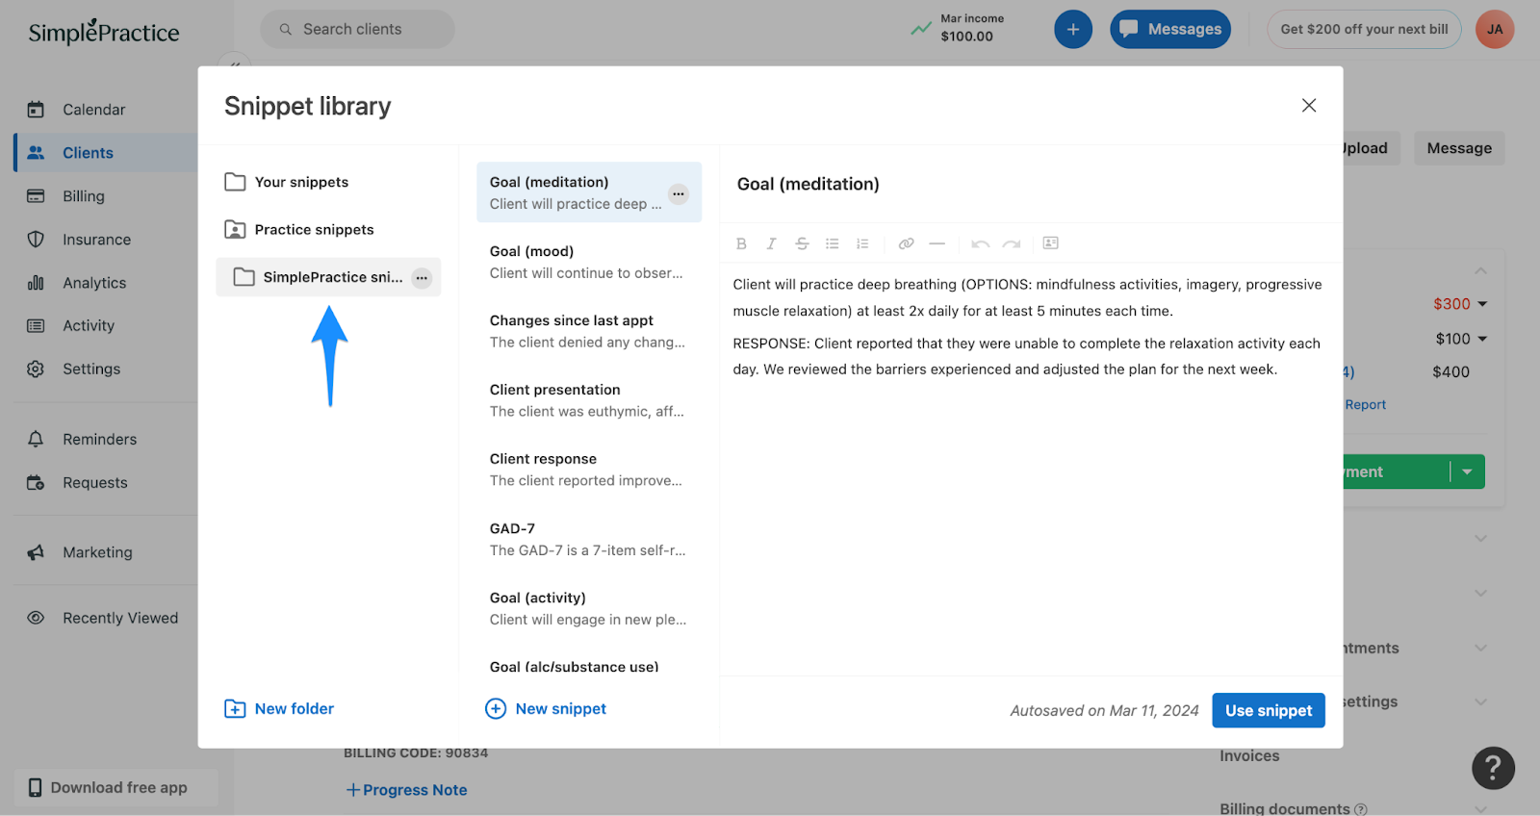Add a New folder

pos(279,709)
